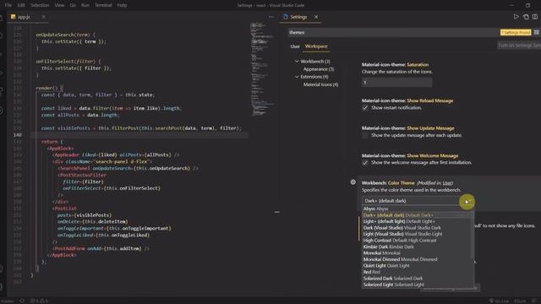Choose the Monokai theme
The width and height of the screenshot is (541, 304).
pos(418,253)
